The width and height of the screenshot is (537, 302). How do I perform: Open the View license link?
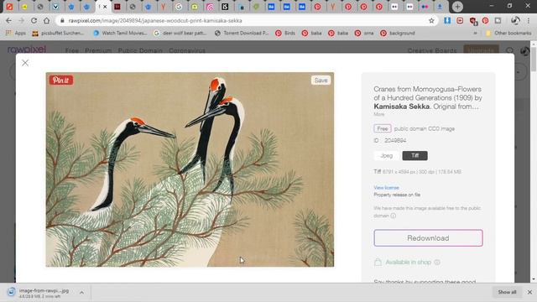386,188
